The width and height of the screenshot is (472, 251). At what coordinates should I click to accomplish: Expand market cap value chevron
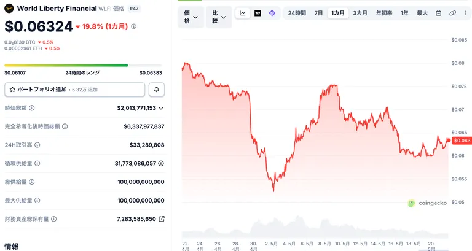click(x=161, y=108)
